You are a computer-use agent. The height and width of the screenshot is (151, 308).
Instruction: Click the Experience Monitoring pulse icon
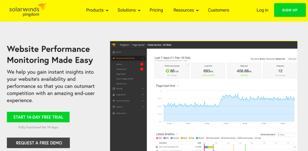pyautogui.click(x=114, y=58)
